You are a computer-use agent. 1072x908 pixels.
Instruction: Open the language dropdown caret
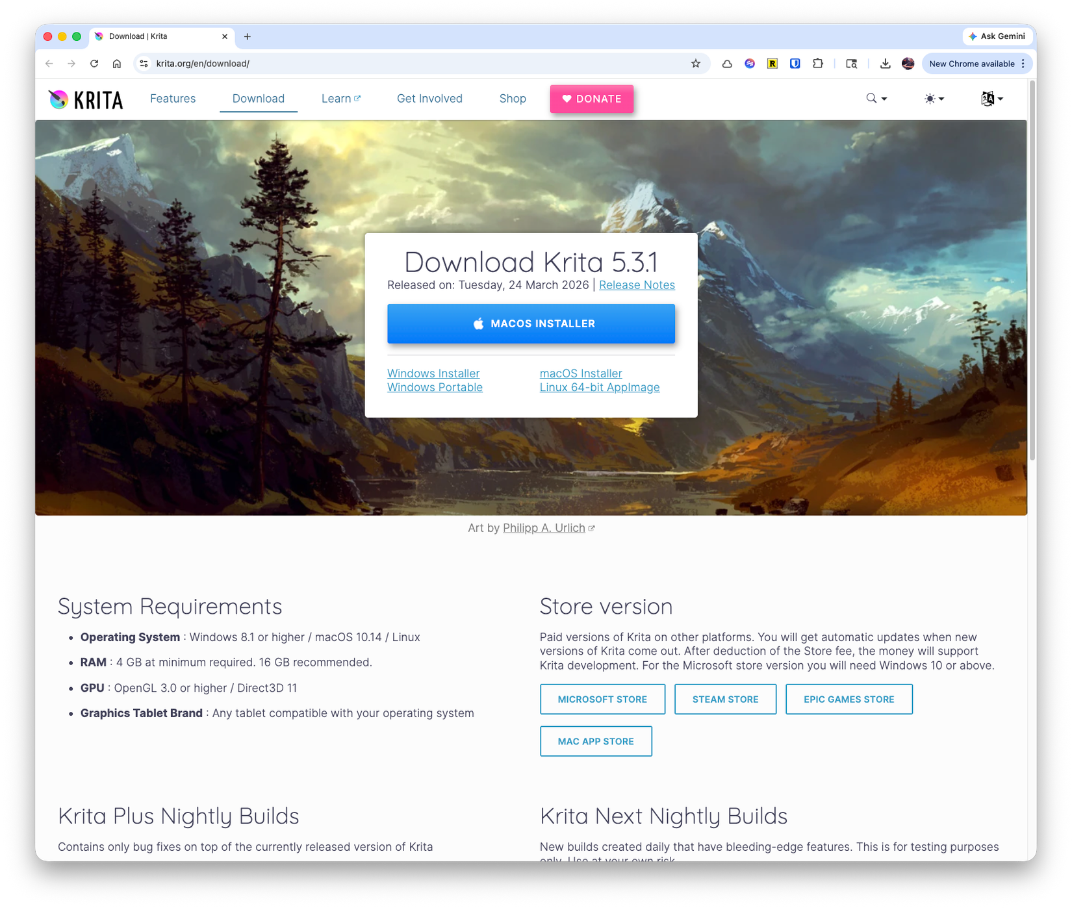pos(999,99)
